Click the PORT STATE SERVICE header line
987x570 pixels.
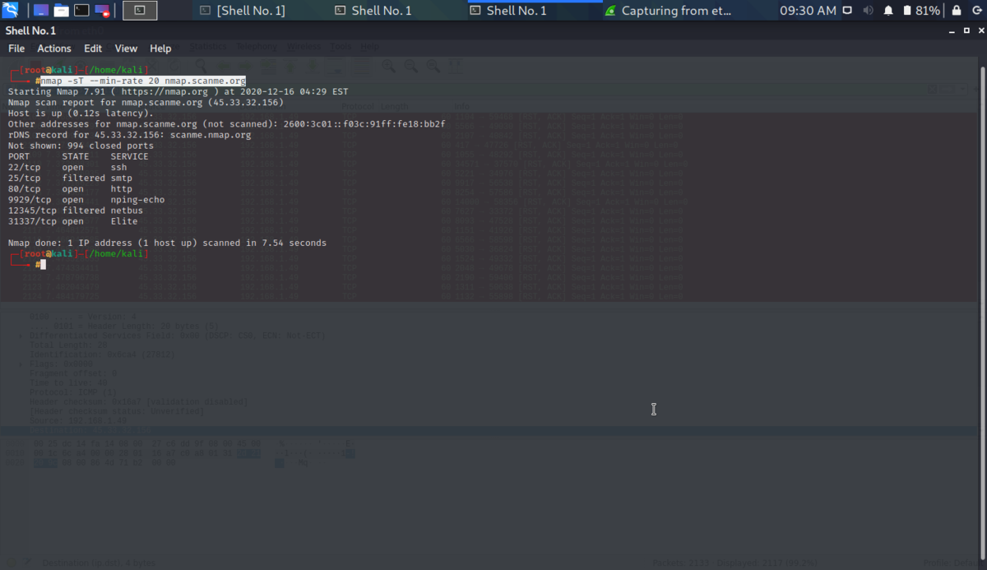(78, 156)
